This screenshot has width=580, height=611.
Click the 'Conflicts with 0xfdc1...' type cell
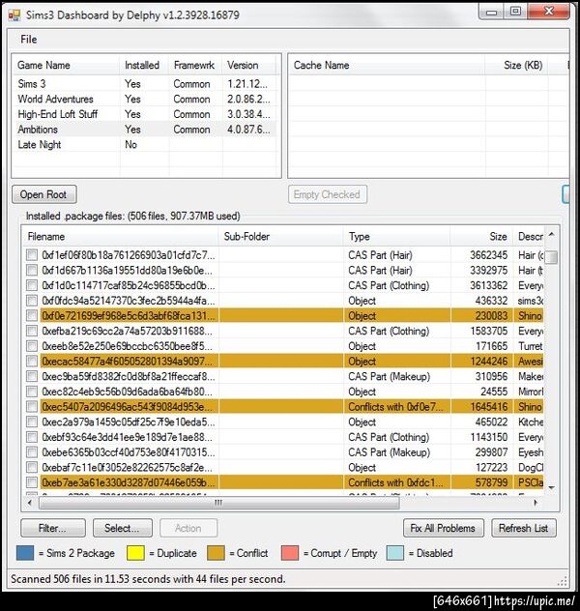point(395,482)
